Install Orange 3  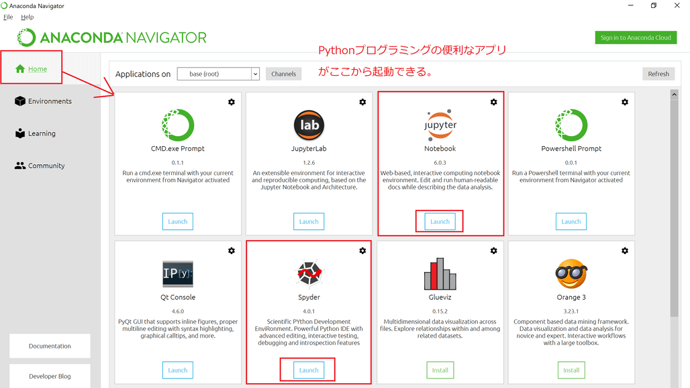(x=571, y=370)
